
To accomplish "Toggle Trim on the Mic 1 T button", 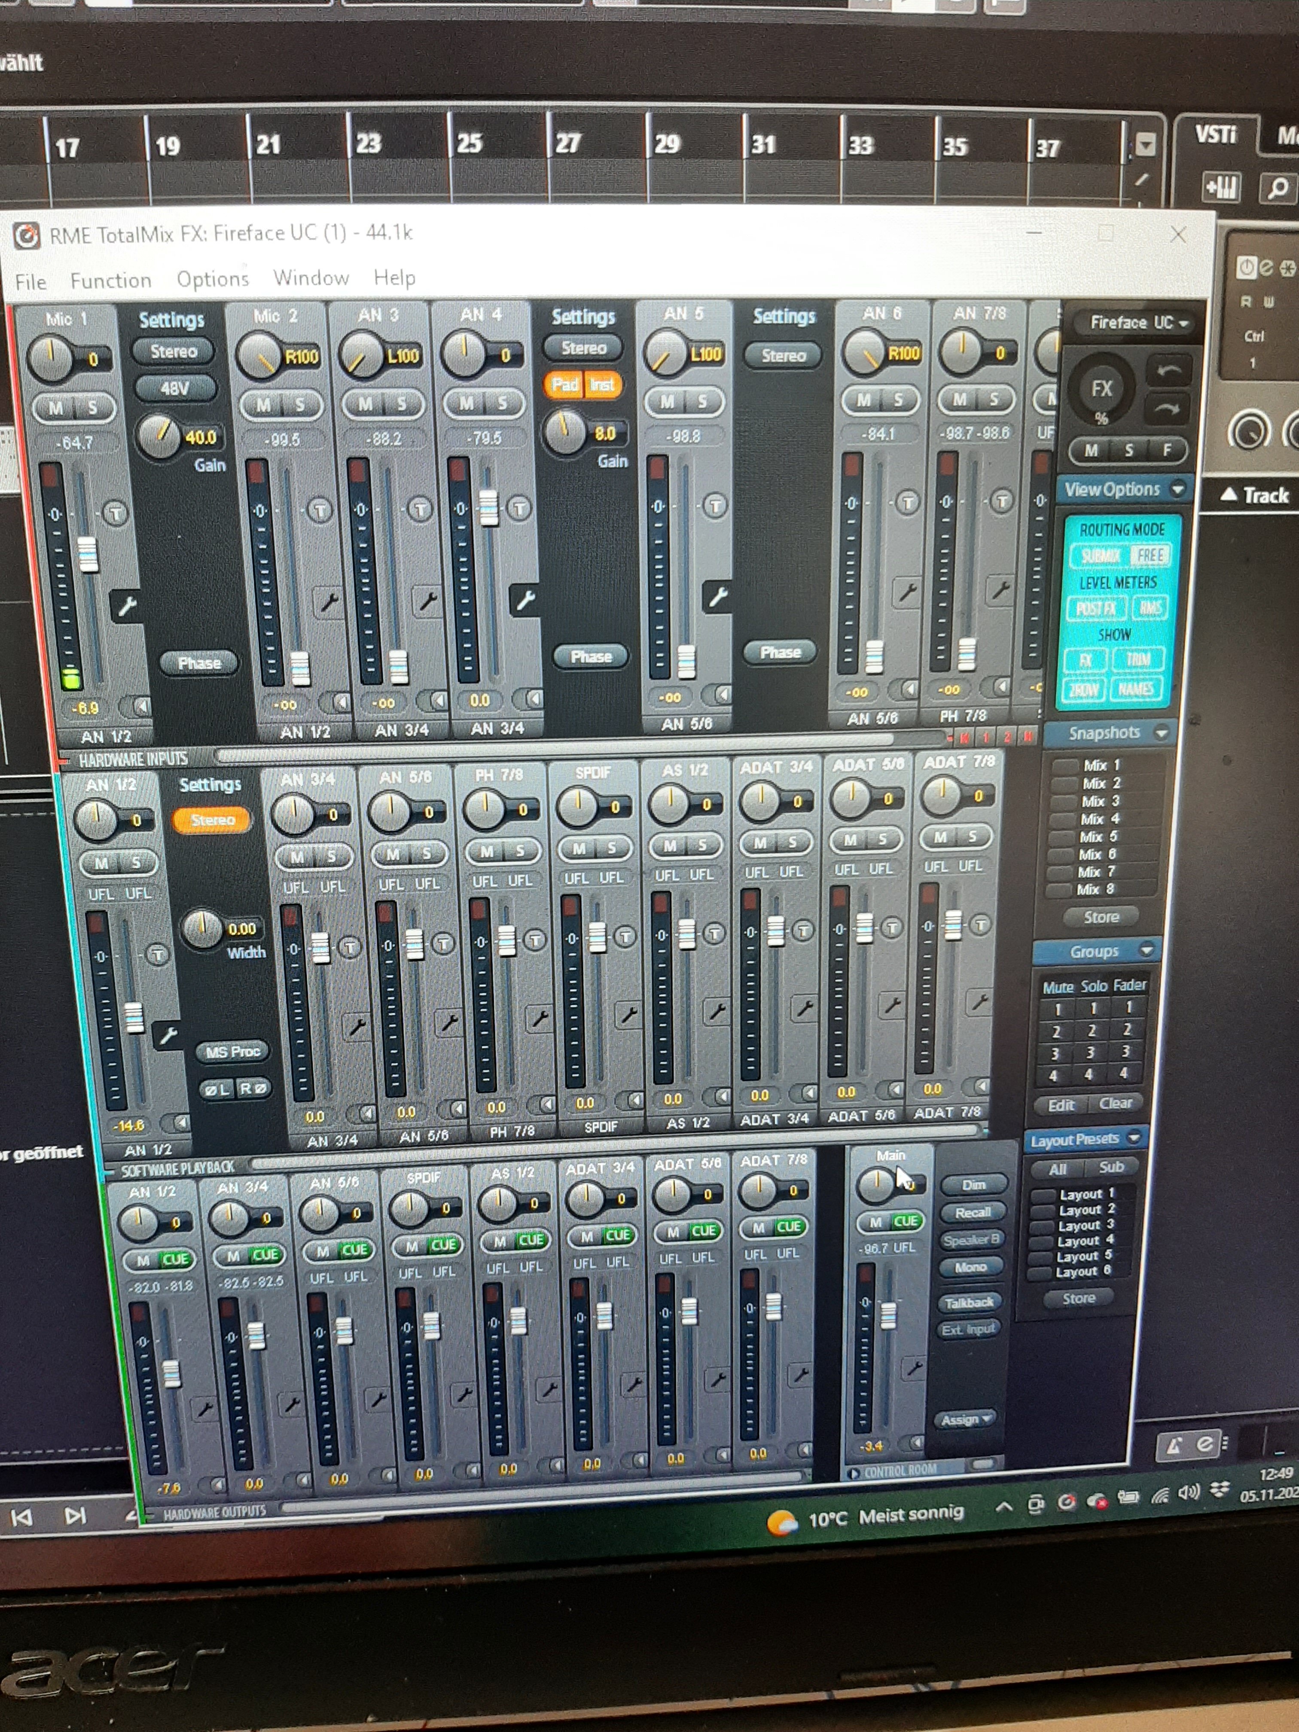I will (116, 514).
